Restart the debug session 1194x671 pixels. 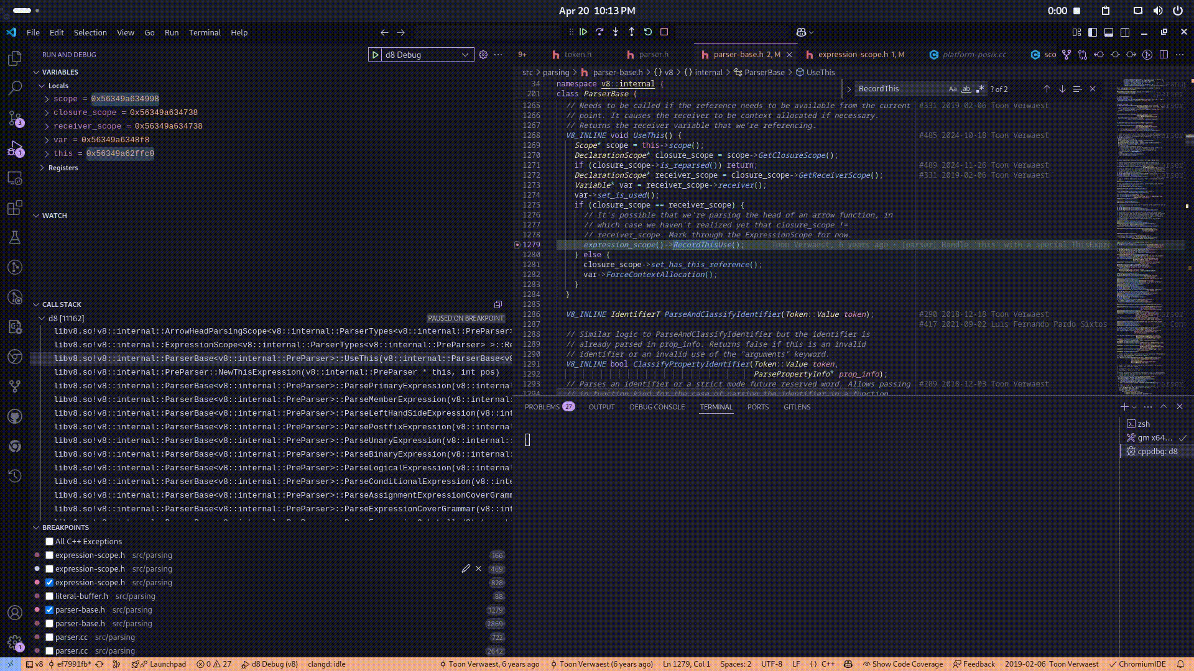tap(648, 32)
